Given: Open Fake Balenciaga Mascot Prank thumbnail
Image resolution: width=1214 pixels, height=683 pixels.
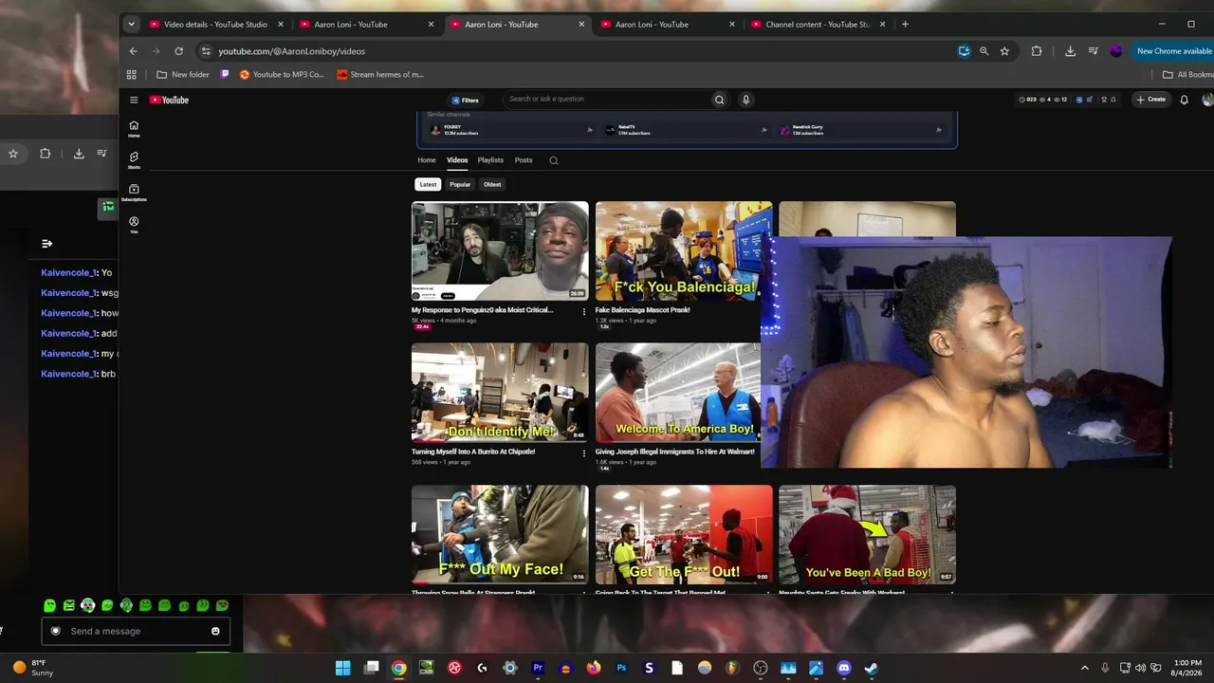Looking at the screenshot, I should 684,250.
